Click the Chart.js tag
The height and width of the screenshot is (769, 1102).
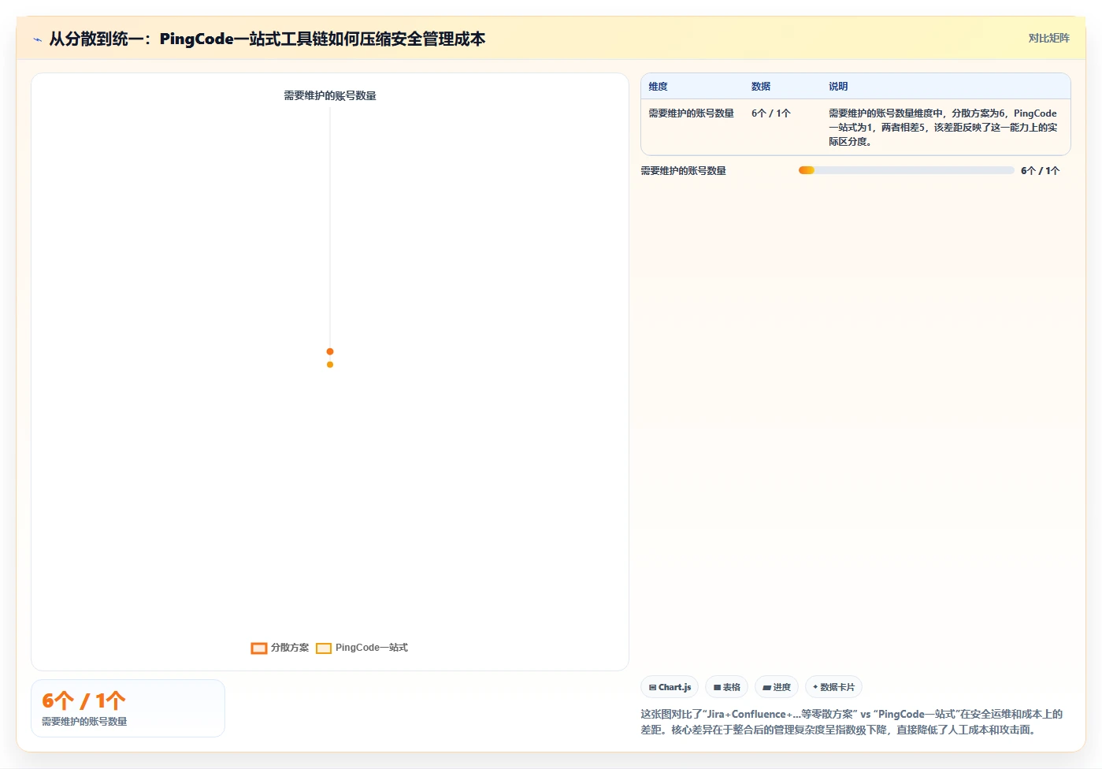tap(670, 687)
